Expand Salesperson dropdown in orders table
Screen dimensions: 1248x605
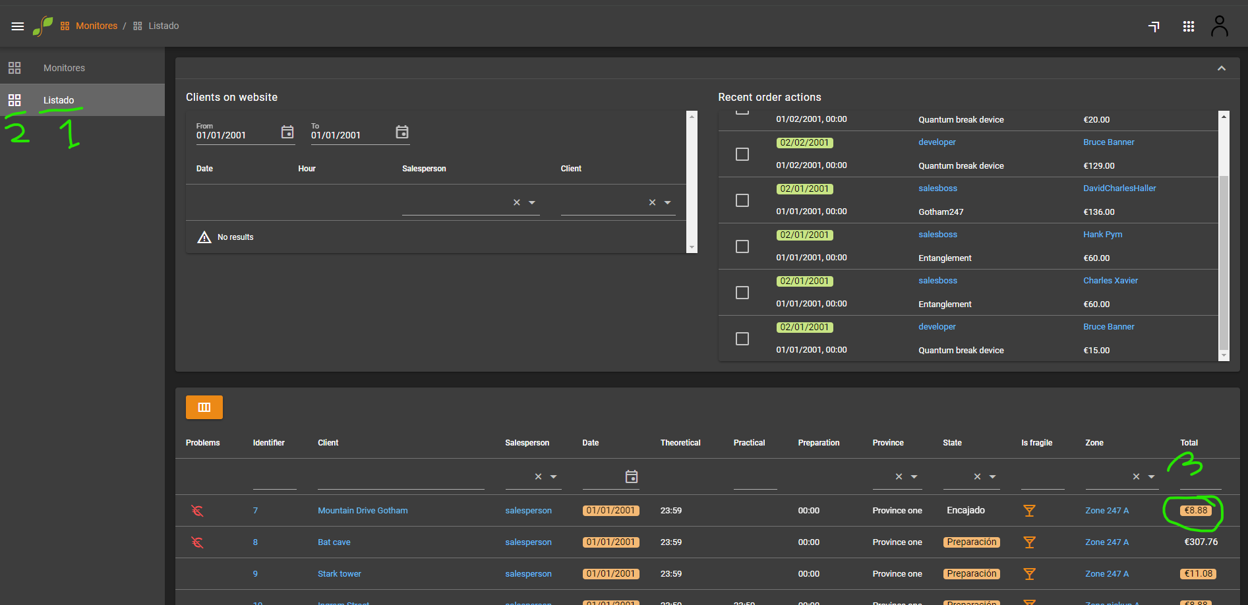click(x=553, y=476)
